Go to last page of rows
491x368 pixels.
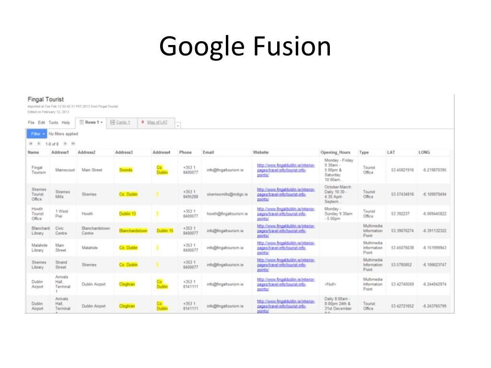(x=73, y=144)
